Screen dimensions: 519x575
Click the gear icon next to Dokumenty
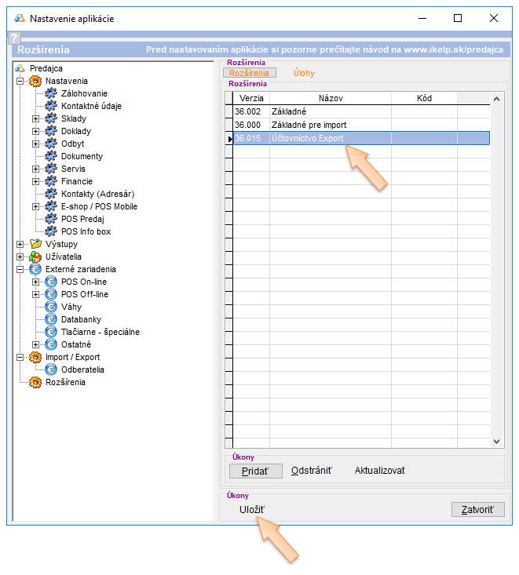click(52, 156)
